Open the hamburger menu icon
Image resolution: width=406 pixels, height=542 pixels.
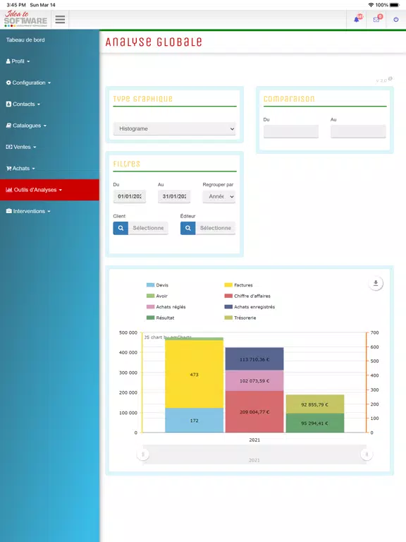(x=60, y=19)
